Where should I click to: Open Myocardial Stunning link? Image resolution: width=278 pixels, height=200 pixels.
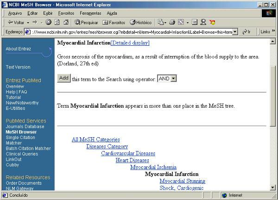[x=183, y=181]
